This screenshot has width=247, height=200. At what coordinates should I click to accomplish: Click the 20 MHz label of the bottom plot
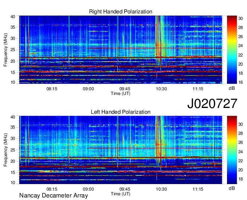(x=13, y=161)
